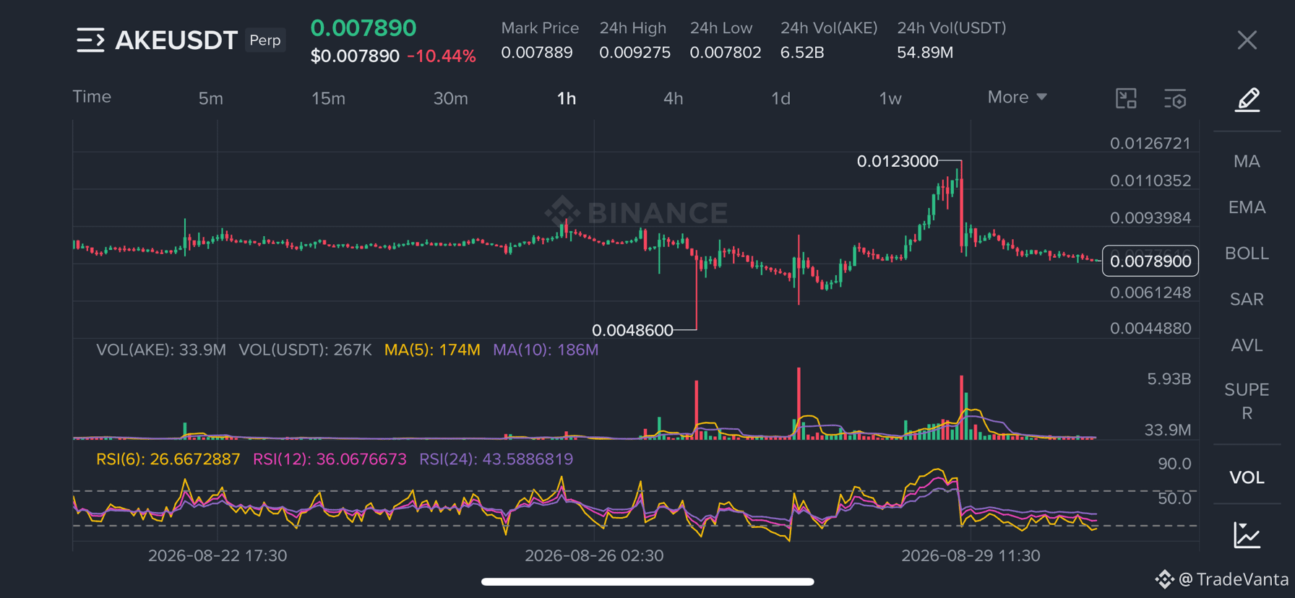Switch to the 15m timeframe
The height and width of the screenshot is (598, 1295).
coord(328,98)
